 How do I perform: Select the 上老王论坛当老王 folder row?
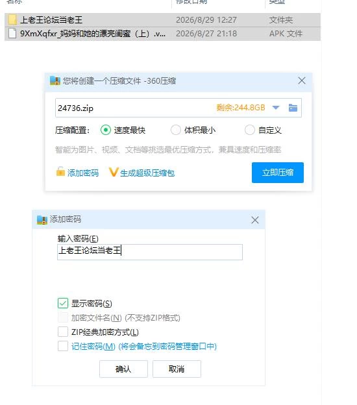pos(162,20)
